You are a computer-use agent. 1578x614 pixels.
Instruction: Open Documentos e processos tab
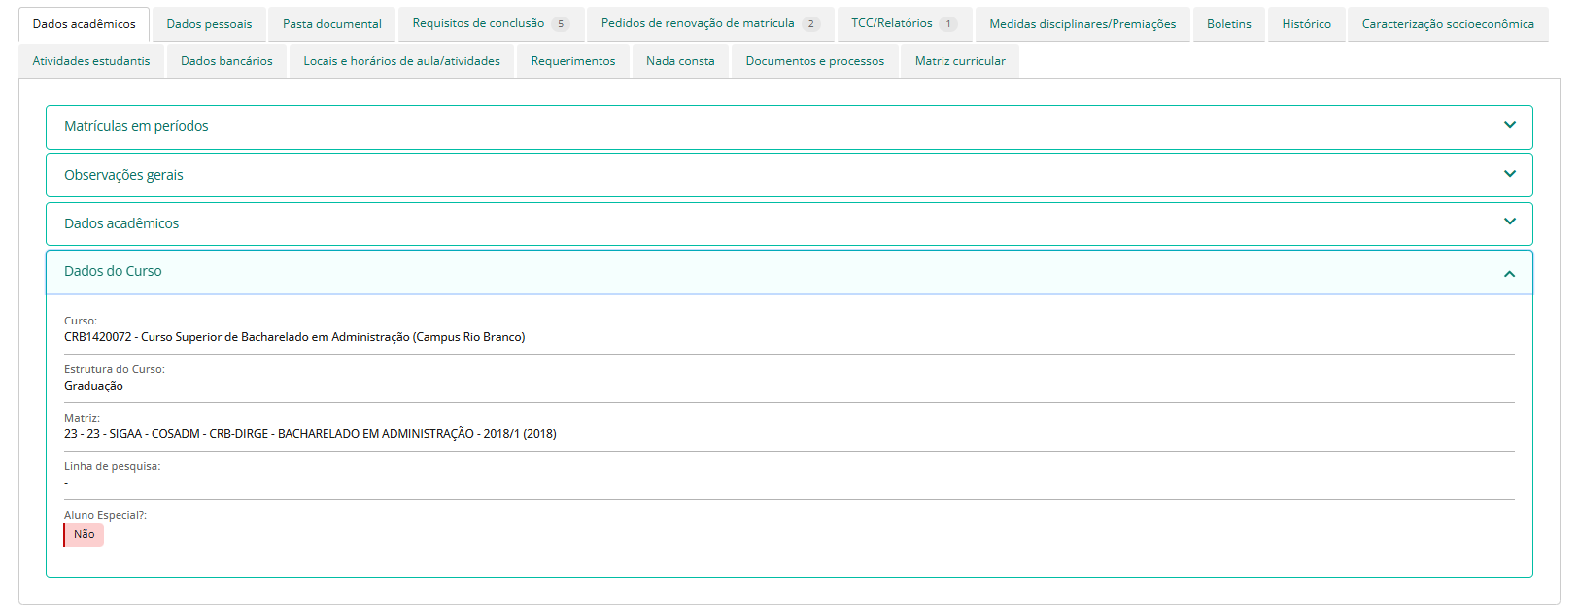click(815, 61)
